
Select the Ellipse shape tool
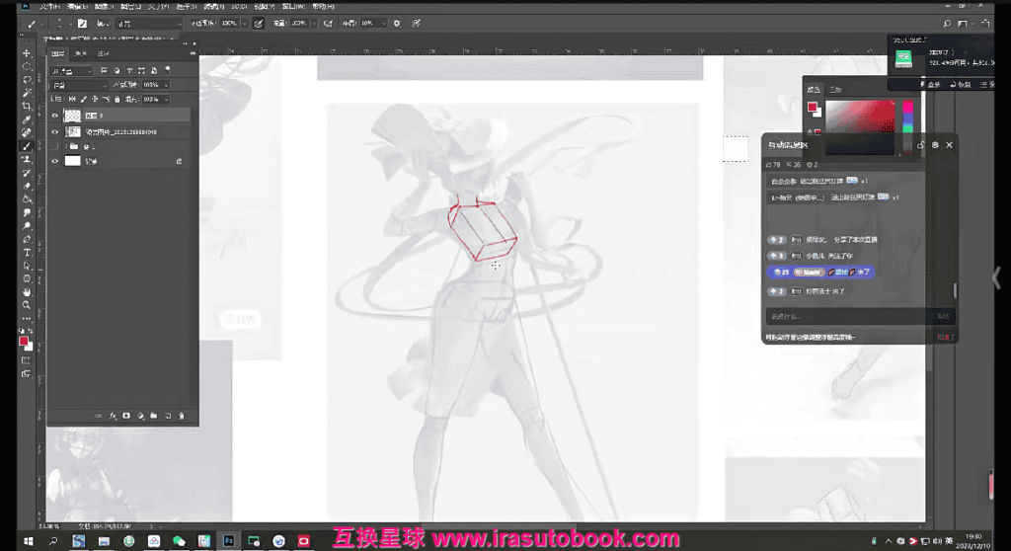coord(27,278)
